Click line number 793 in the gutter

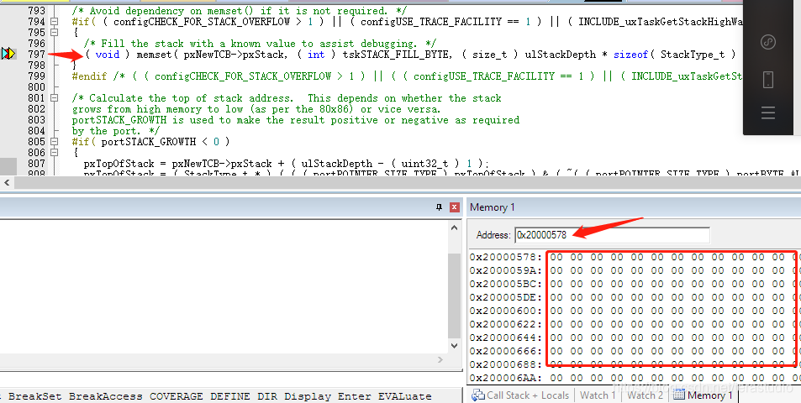tap(37, 11)
